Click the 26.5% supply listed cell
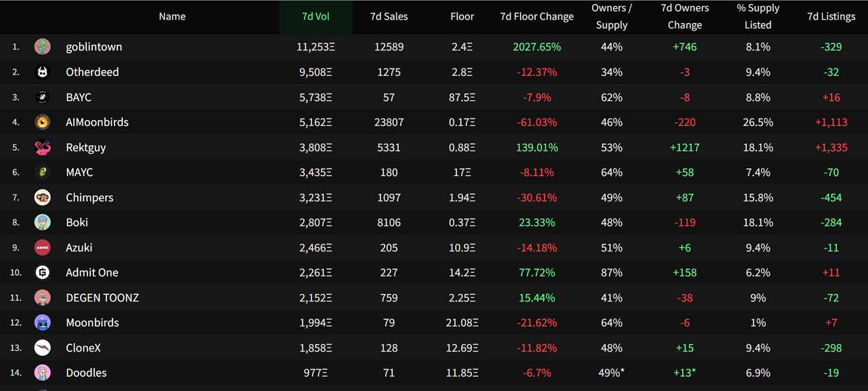This screenshot has width=868, height=391. coord(758,122)
